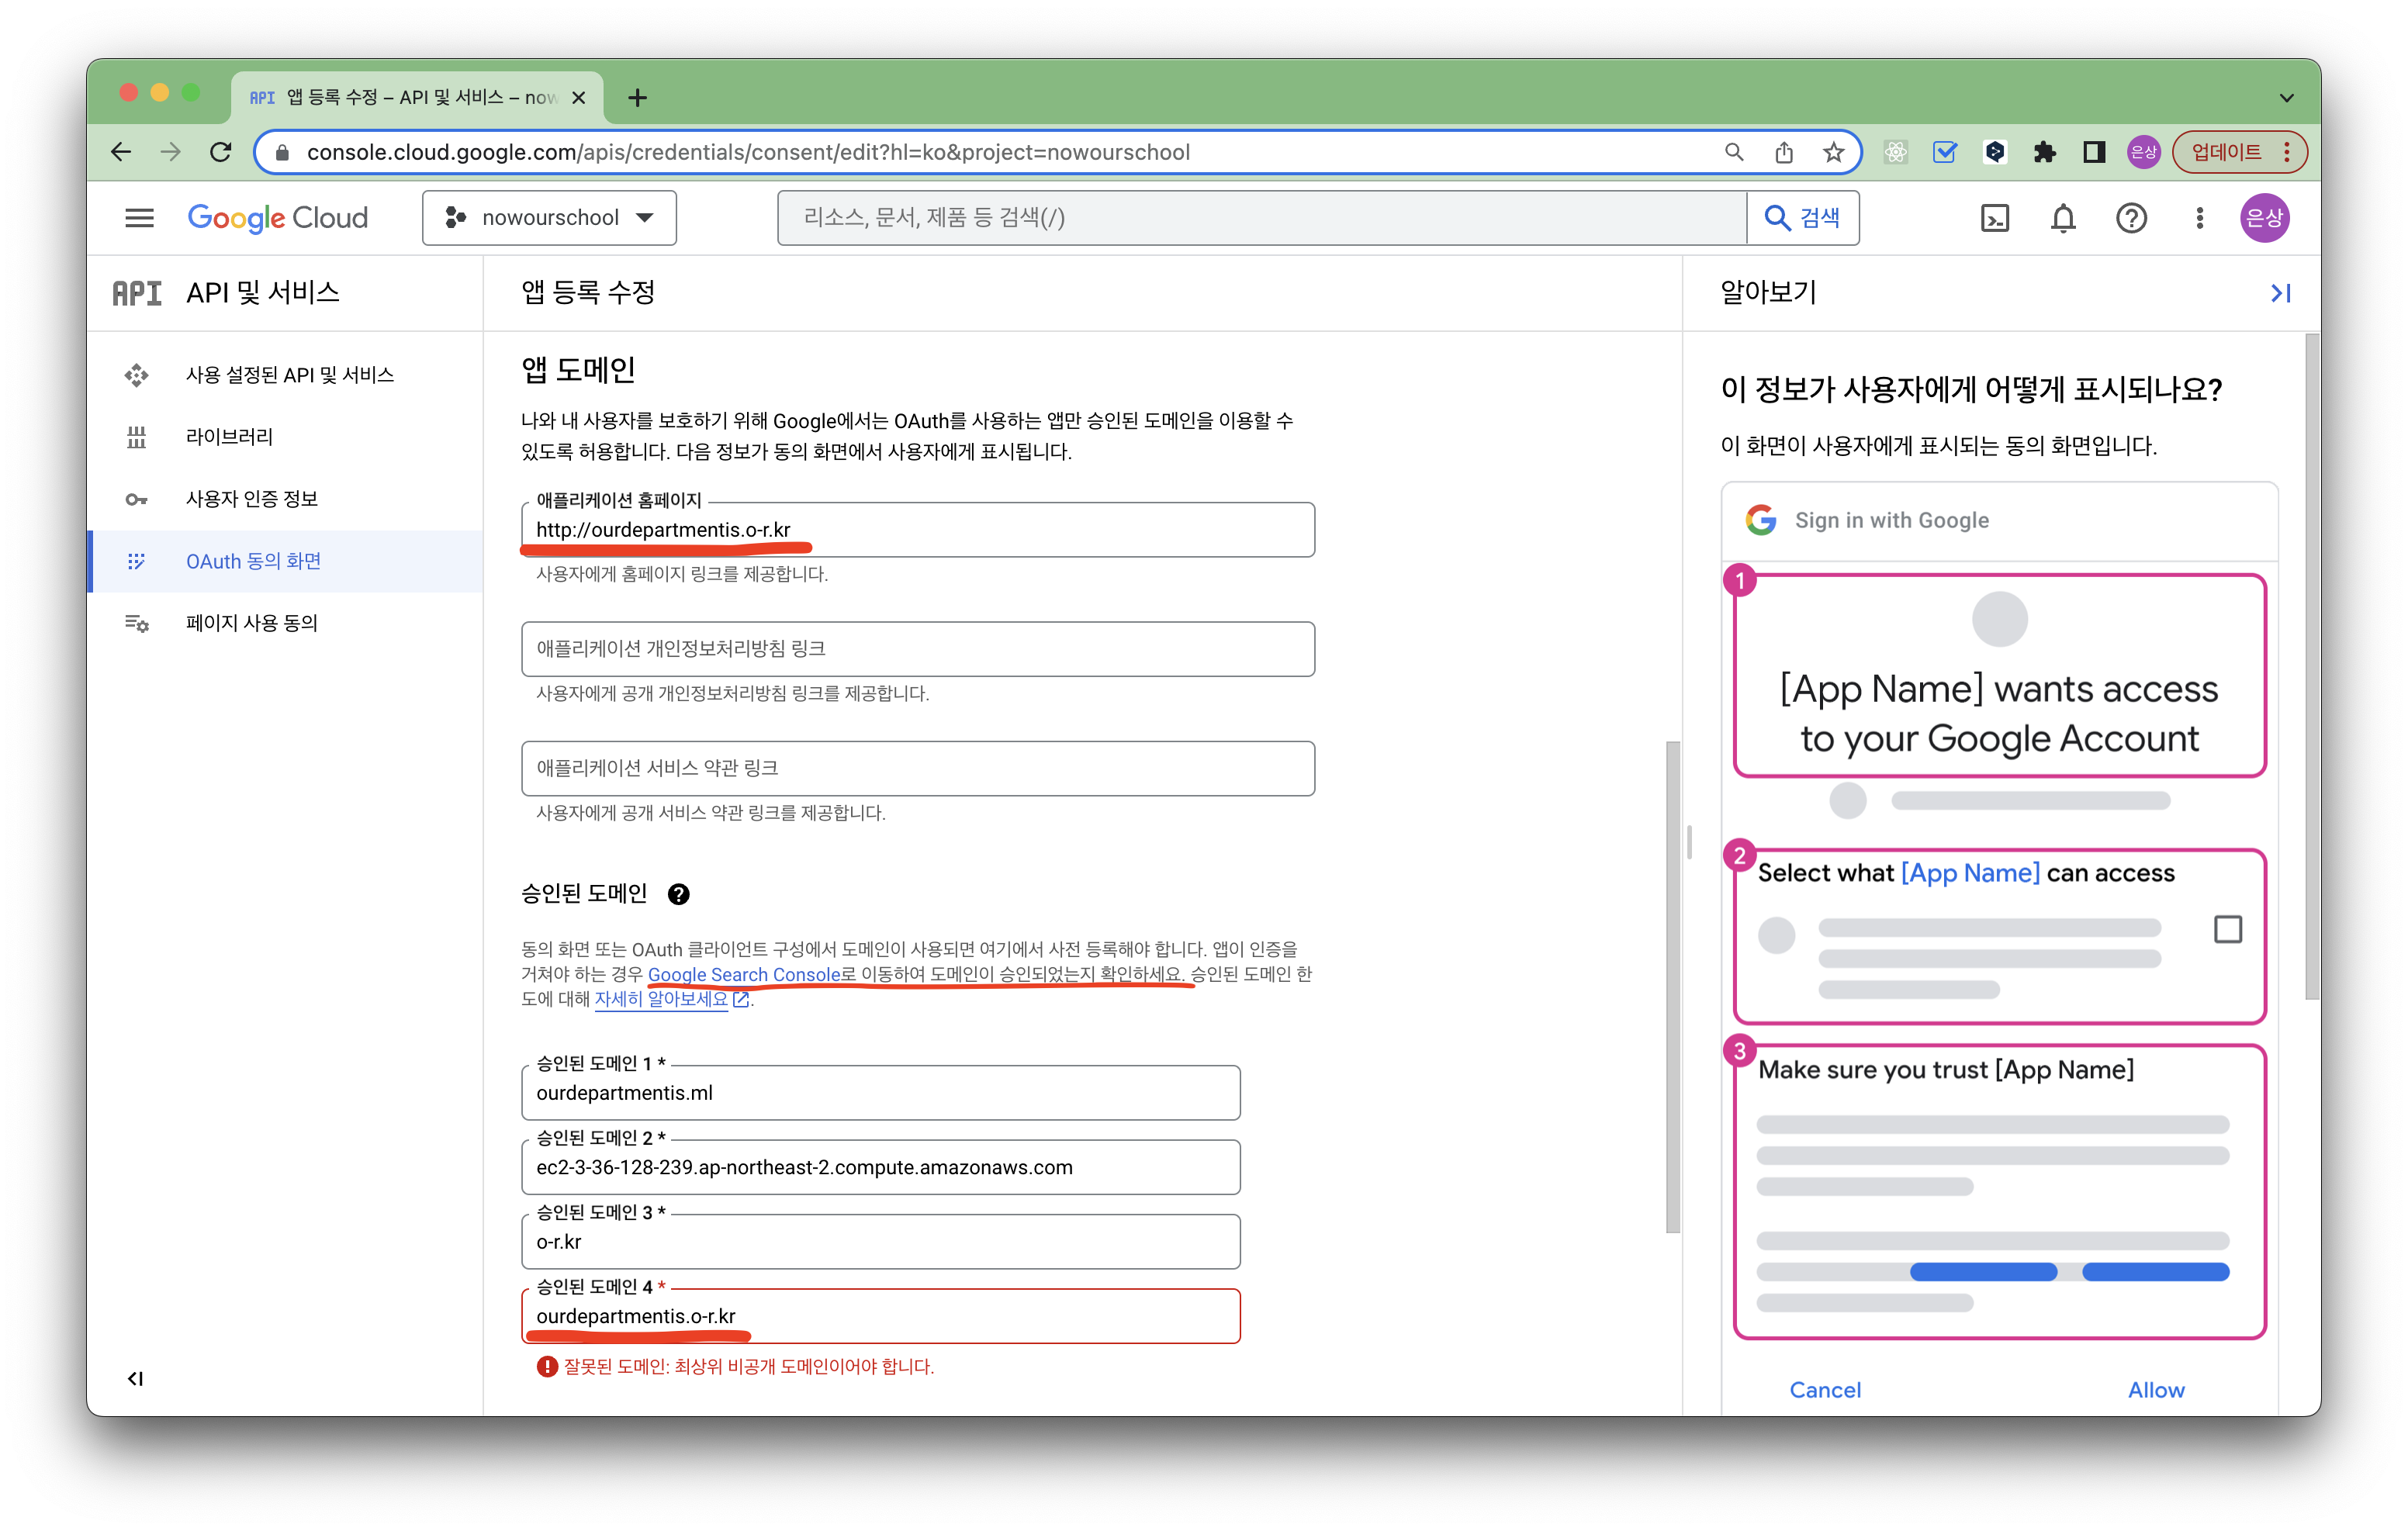Click the panel resize handle beside 알아보기
The image size is (2408, 1531).
click(1688, 842)
